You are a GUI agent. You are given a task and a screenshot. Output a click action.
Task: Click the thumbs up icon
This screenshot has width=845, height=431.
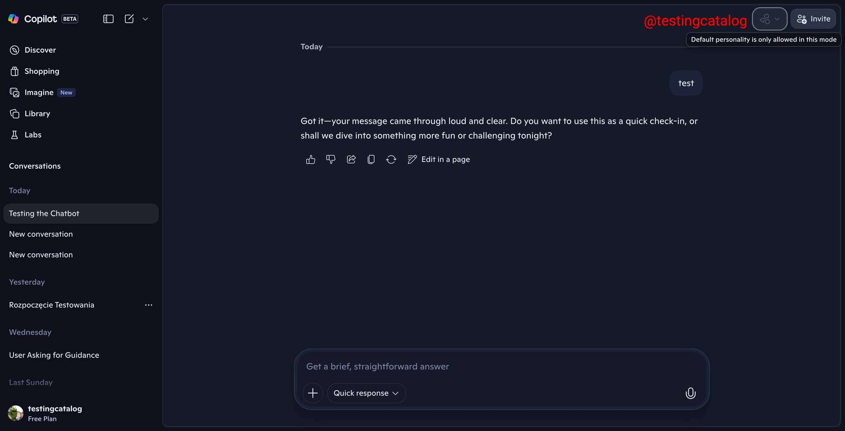click(x=311, y=159)
